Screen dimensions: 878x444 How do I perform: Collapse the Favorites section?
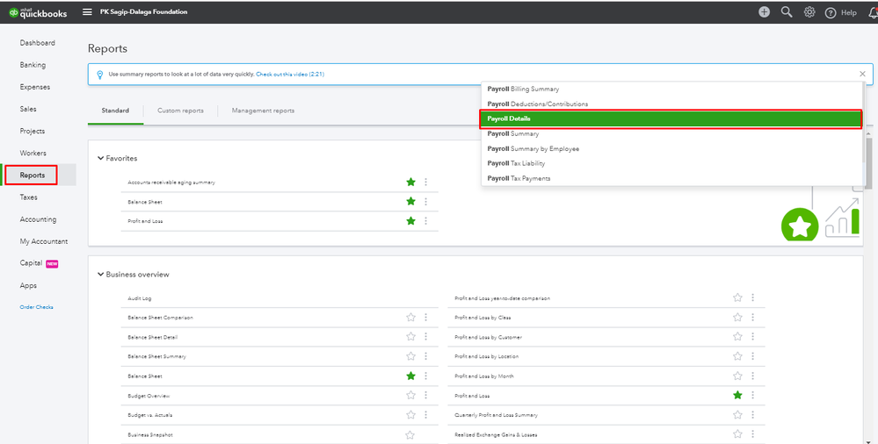(101, 159)
